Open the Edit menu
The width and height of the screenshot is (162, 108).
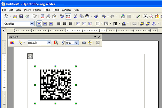coord(11,10)
